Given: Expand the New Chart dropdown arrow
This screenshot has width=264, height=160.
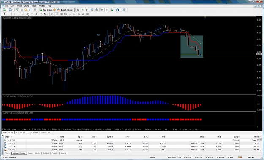Looking at the screenshot, I should [x=7, y=10].
